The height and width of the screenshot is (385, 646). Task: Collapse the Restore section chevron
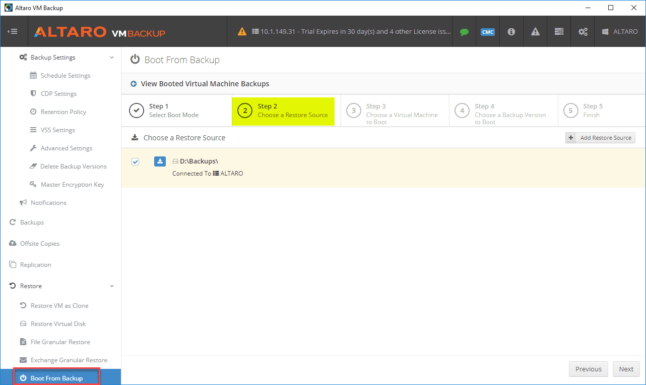[111, 286]
